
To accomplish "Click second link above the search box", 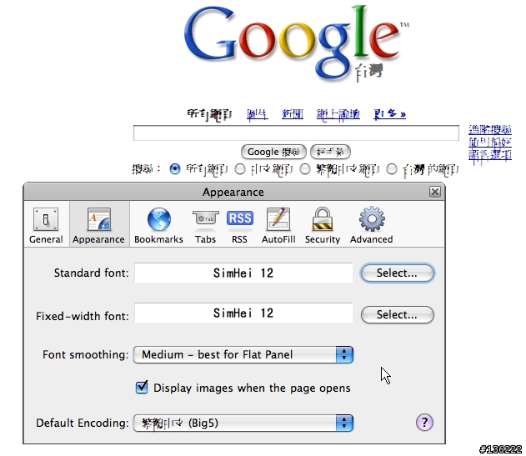I will point(258,114).
